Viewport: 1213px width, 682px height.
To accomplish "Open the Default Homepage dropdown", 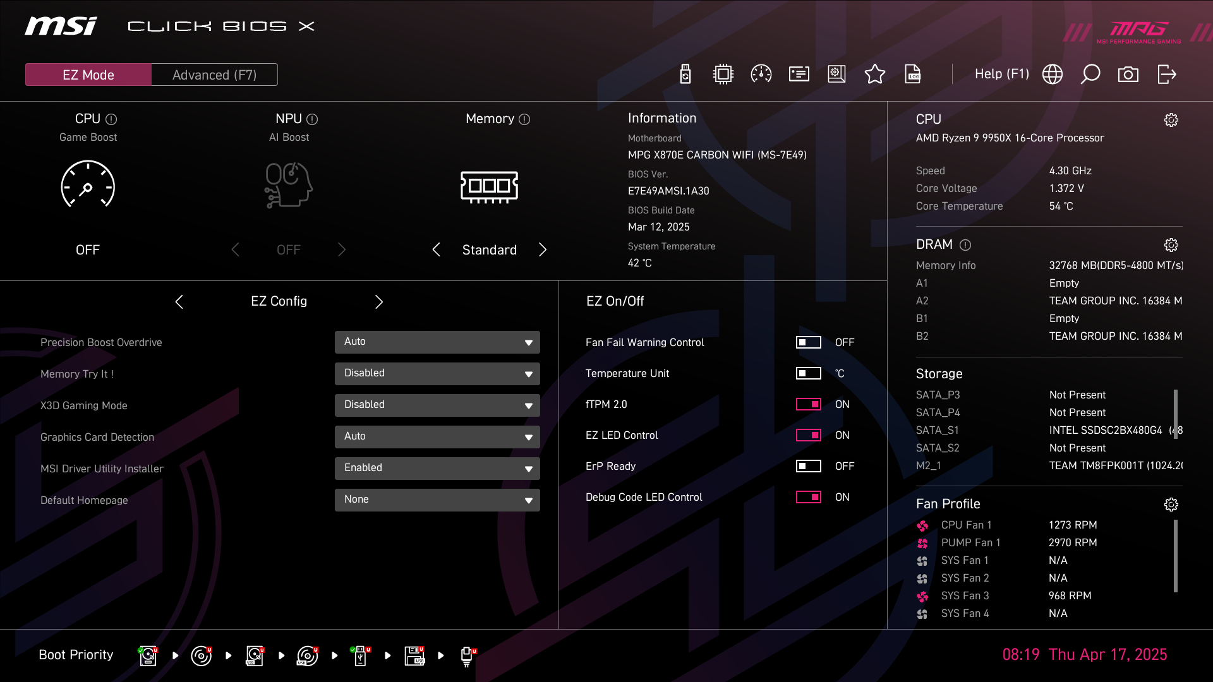I will (x=437, y=500).
